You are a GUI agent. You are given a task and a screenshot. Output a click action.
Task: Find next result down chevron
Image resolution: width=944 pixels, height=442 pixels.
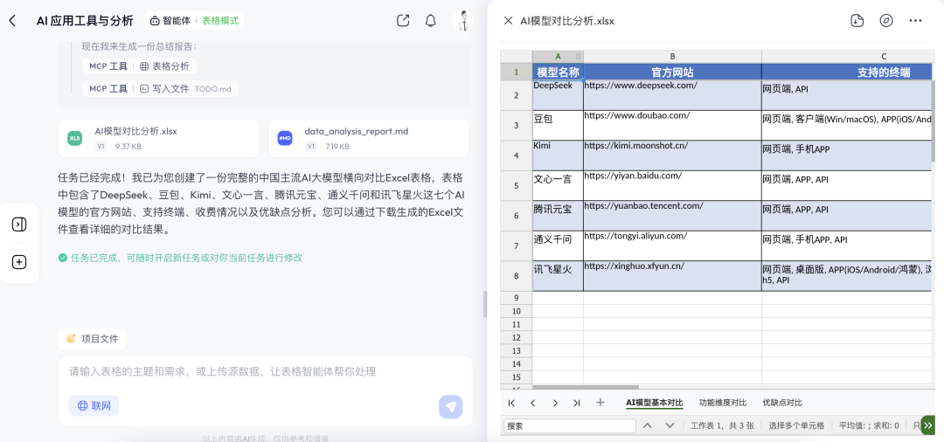coord(670,425)
